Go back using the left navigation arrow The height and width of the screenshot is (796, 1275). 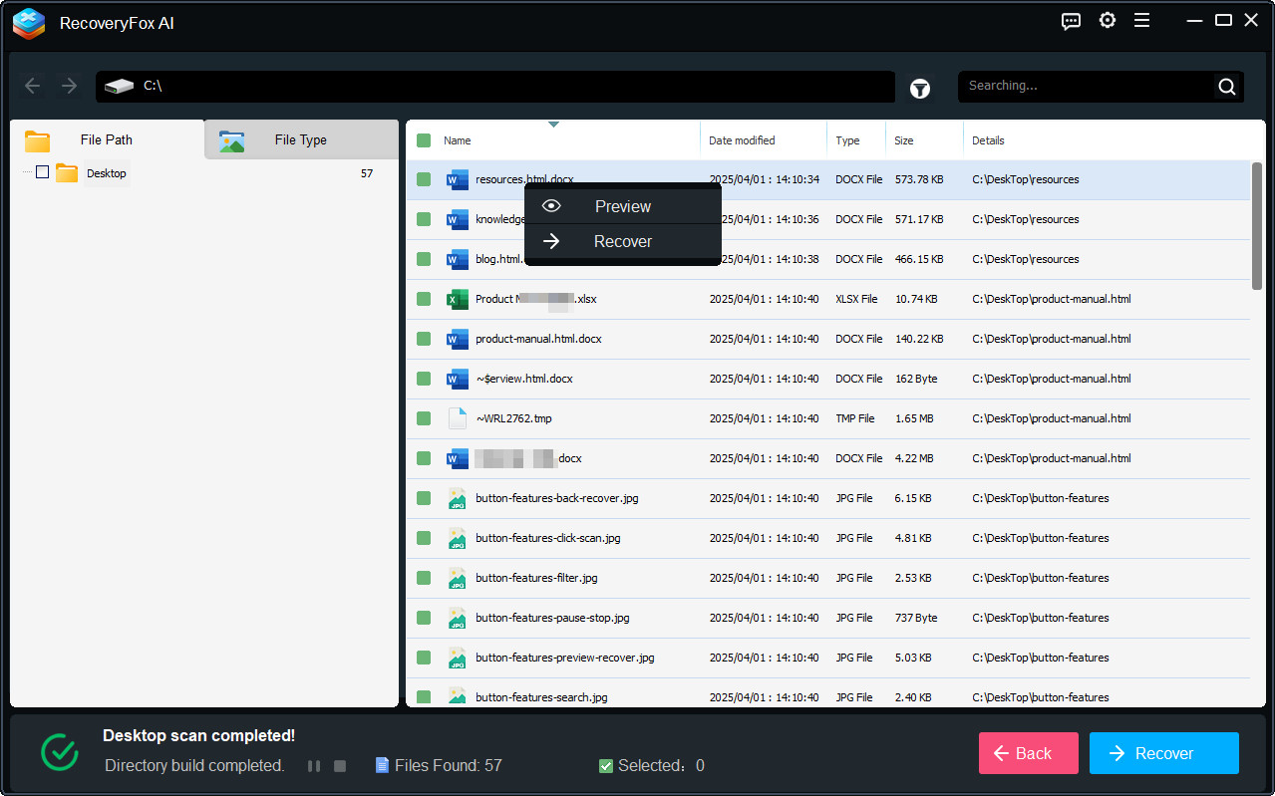click(33, 86)
